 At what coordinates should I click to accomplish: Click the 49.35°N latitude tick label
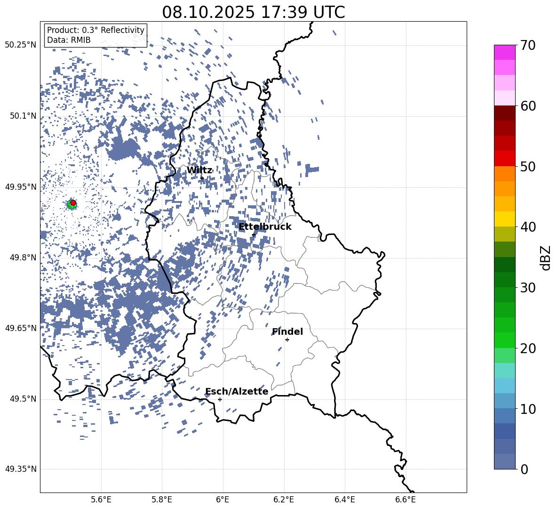coord(21,469)
